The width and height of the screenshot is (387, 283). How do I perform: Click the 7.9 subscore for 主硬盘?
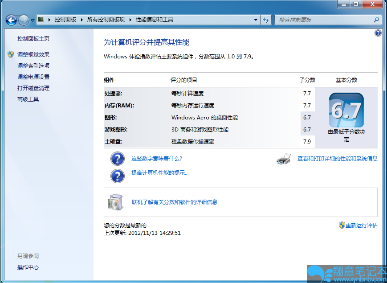coord(307,142)
